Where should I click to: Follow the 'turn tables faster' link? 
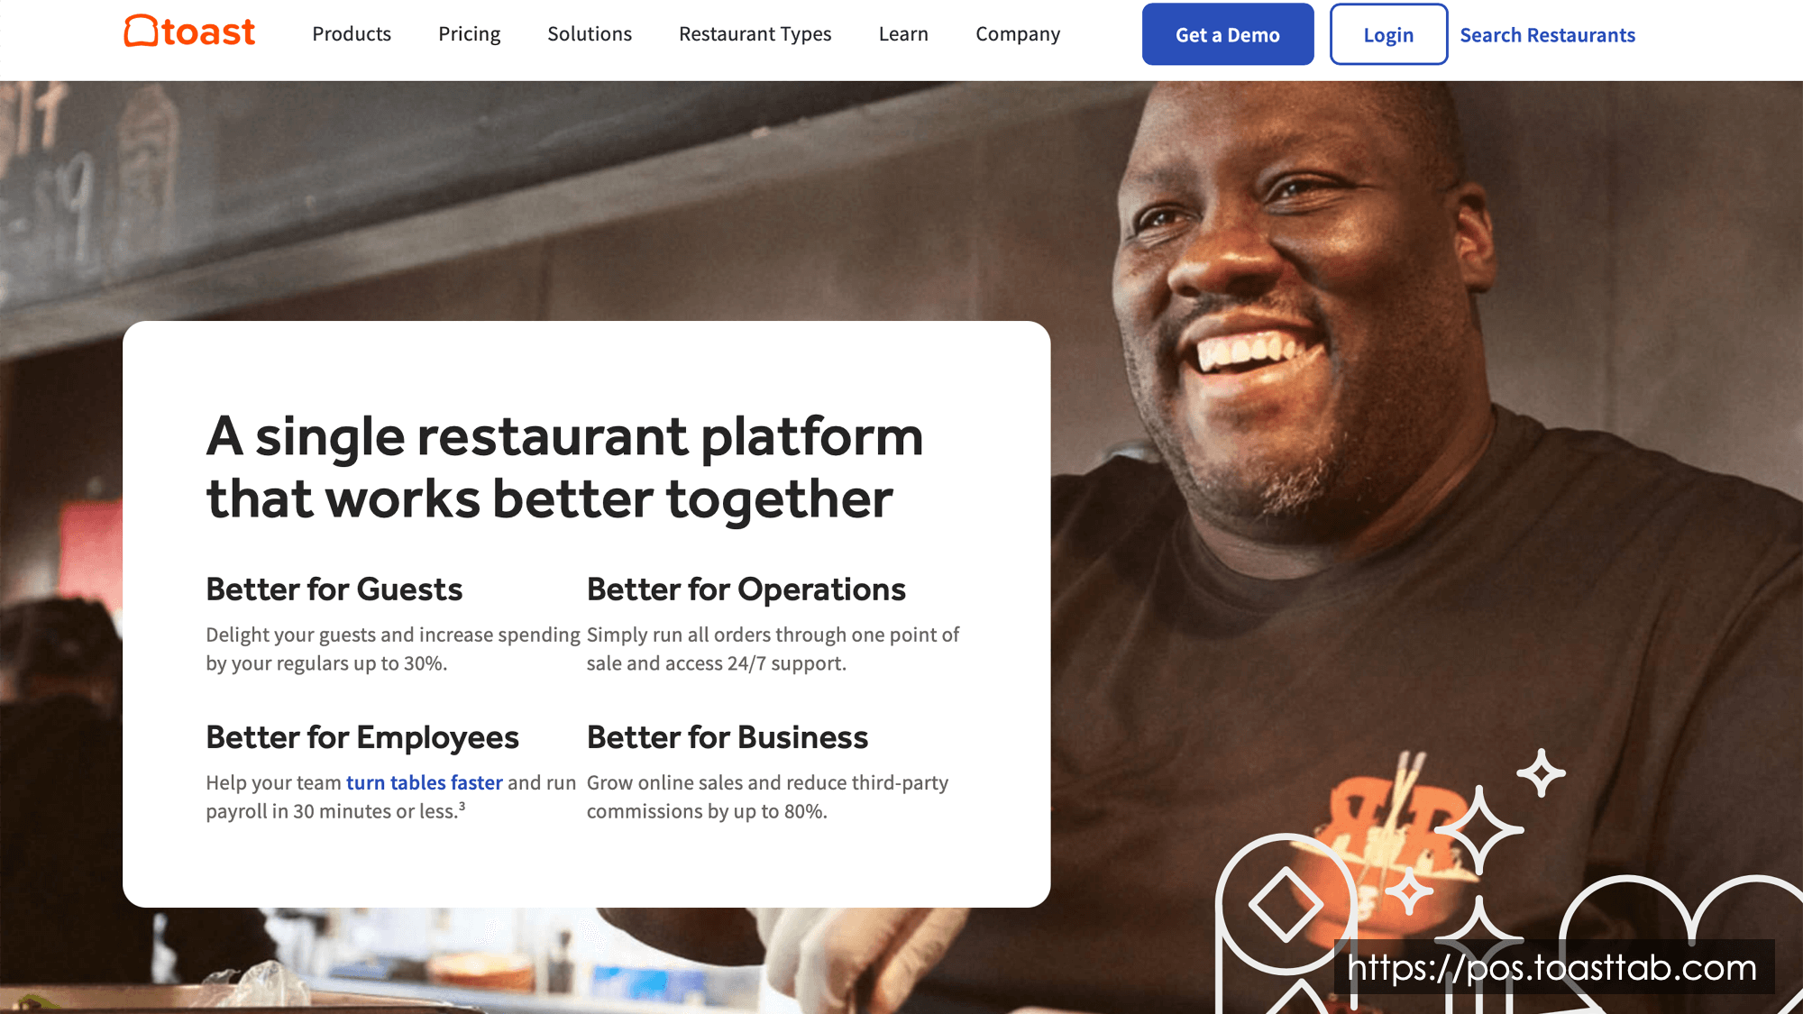[x=424, y=782]
